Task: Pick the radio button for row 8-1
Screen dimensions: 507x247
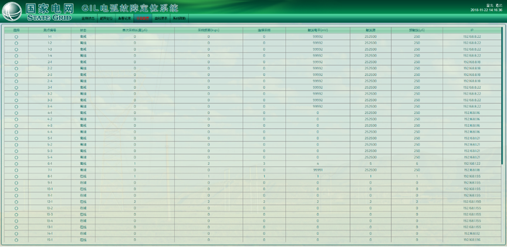Action: (16, 177)
